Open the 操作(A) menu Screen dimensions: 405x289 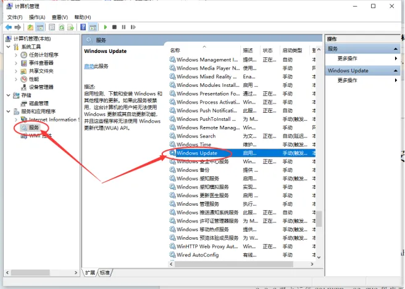(37, 17)
